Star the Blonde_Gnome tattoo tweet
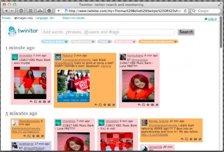Screen dimensions: 224x152 point(191,139)
